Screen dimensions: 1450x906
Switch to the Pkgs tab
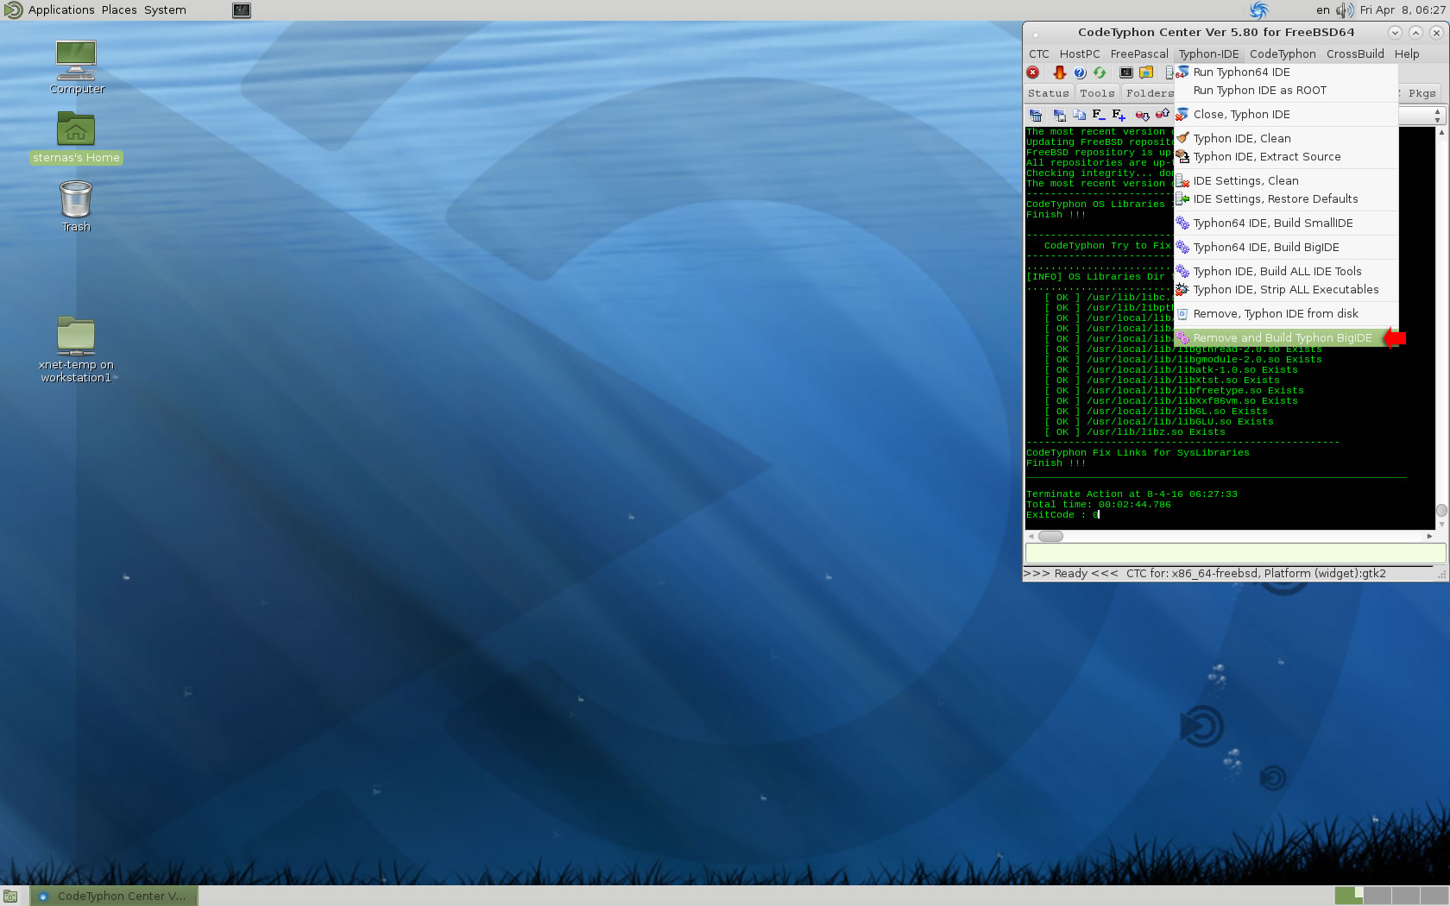(x=1421, y=93)
